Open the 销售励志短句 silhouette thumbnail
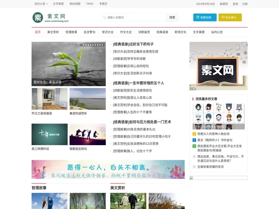Image resolution: width=279 pixels, height=209 pixels. [x=88, y=134]
